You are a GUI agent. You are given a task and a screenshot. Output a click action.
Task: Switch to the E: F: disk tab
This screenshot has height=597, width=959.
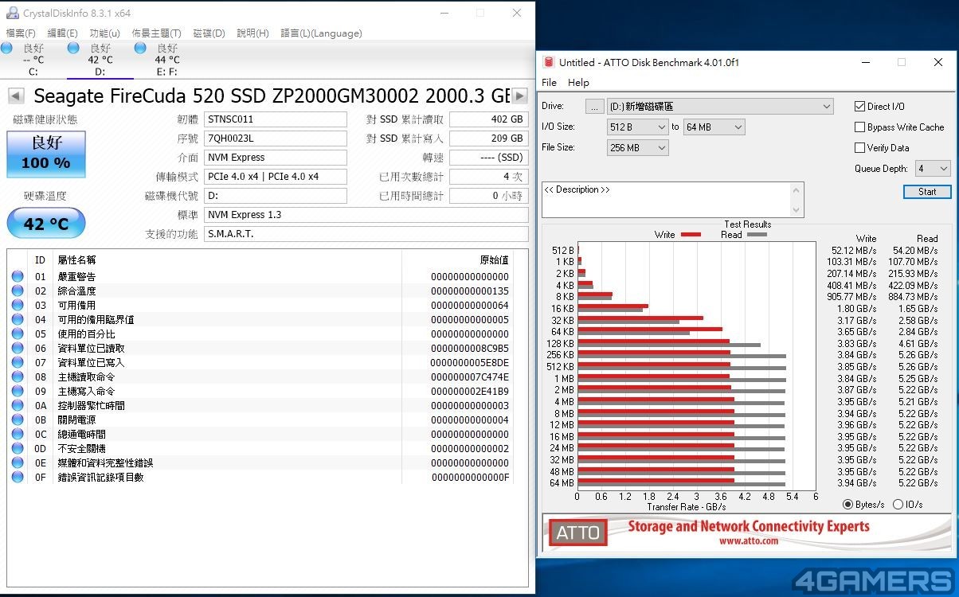tap(167, 60)
